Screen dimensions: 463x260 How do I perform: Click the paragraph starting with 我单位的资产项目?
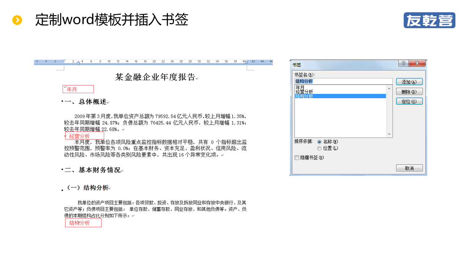[156, 209]
